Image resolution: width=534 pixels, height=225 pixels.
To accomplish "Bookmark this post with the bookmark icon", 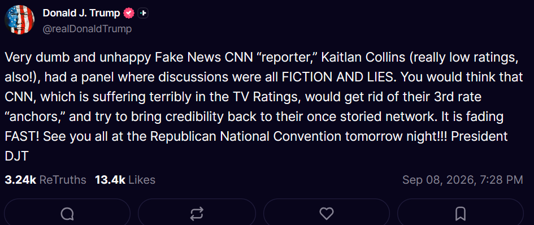I will click(461, 214).
